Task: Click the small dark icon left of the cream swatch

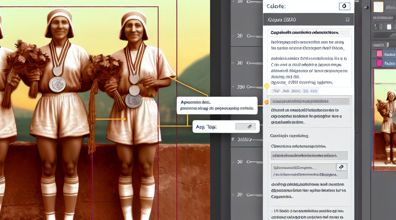Action: (365, 7)
